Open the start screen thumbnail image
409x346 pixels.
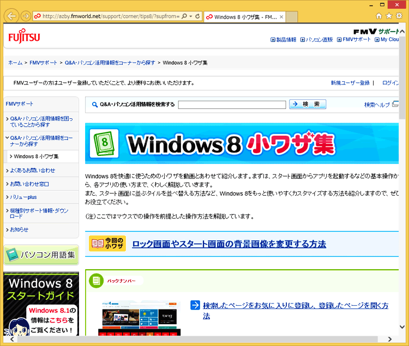pyautogui.click(x=140, y=318)
